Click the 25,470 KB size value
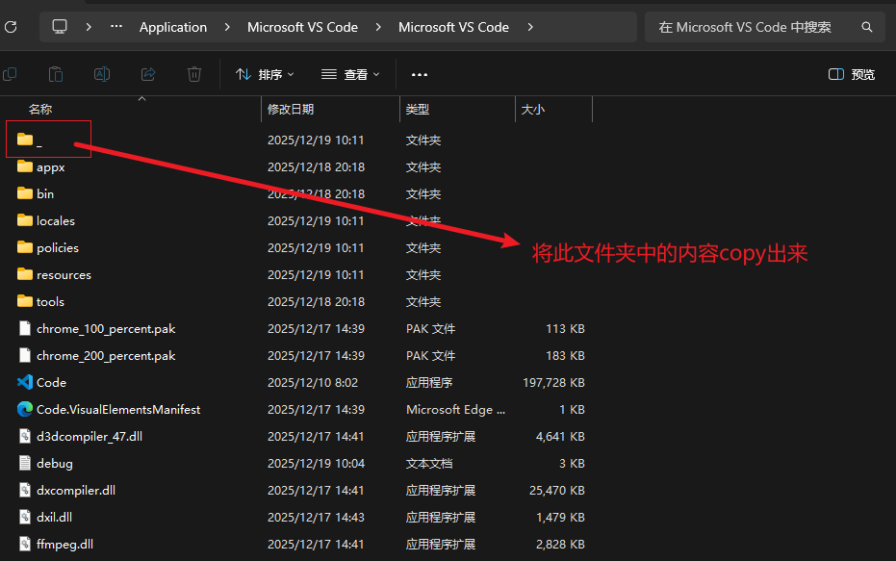The image size is (896, 561). pyautogui.click(x=556, y=490)
